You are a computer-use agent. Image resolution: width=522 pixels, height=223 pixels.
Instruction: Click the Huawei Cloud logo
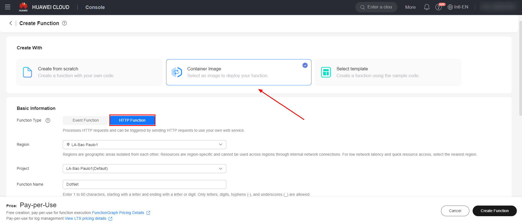click(x=23, y=7)
